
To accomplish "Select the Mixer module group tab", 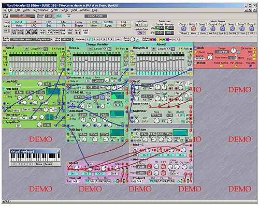I will coord(94,25).
